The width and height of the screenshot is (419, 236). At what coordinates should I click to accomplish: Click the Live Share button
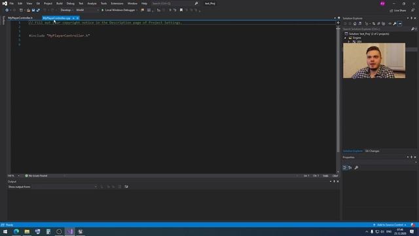click(398, 10)
